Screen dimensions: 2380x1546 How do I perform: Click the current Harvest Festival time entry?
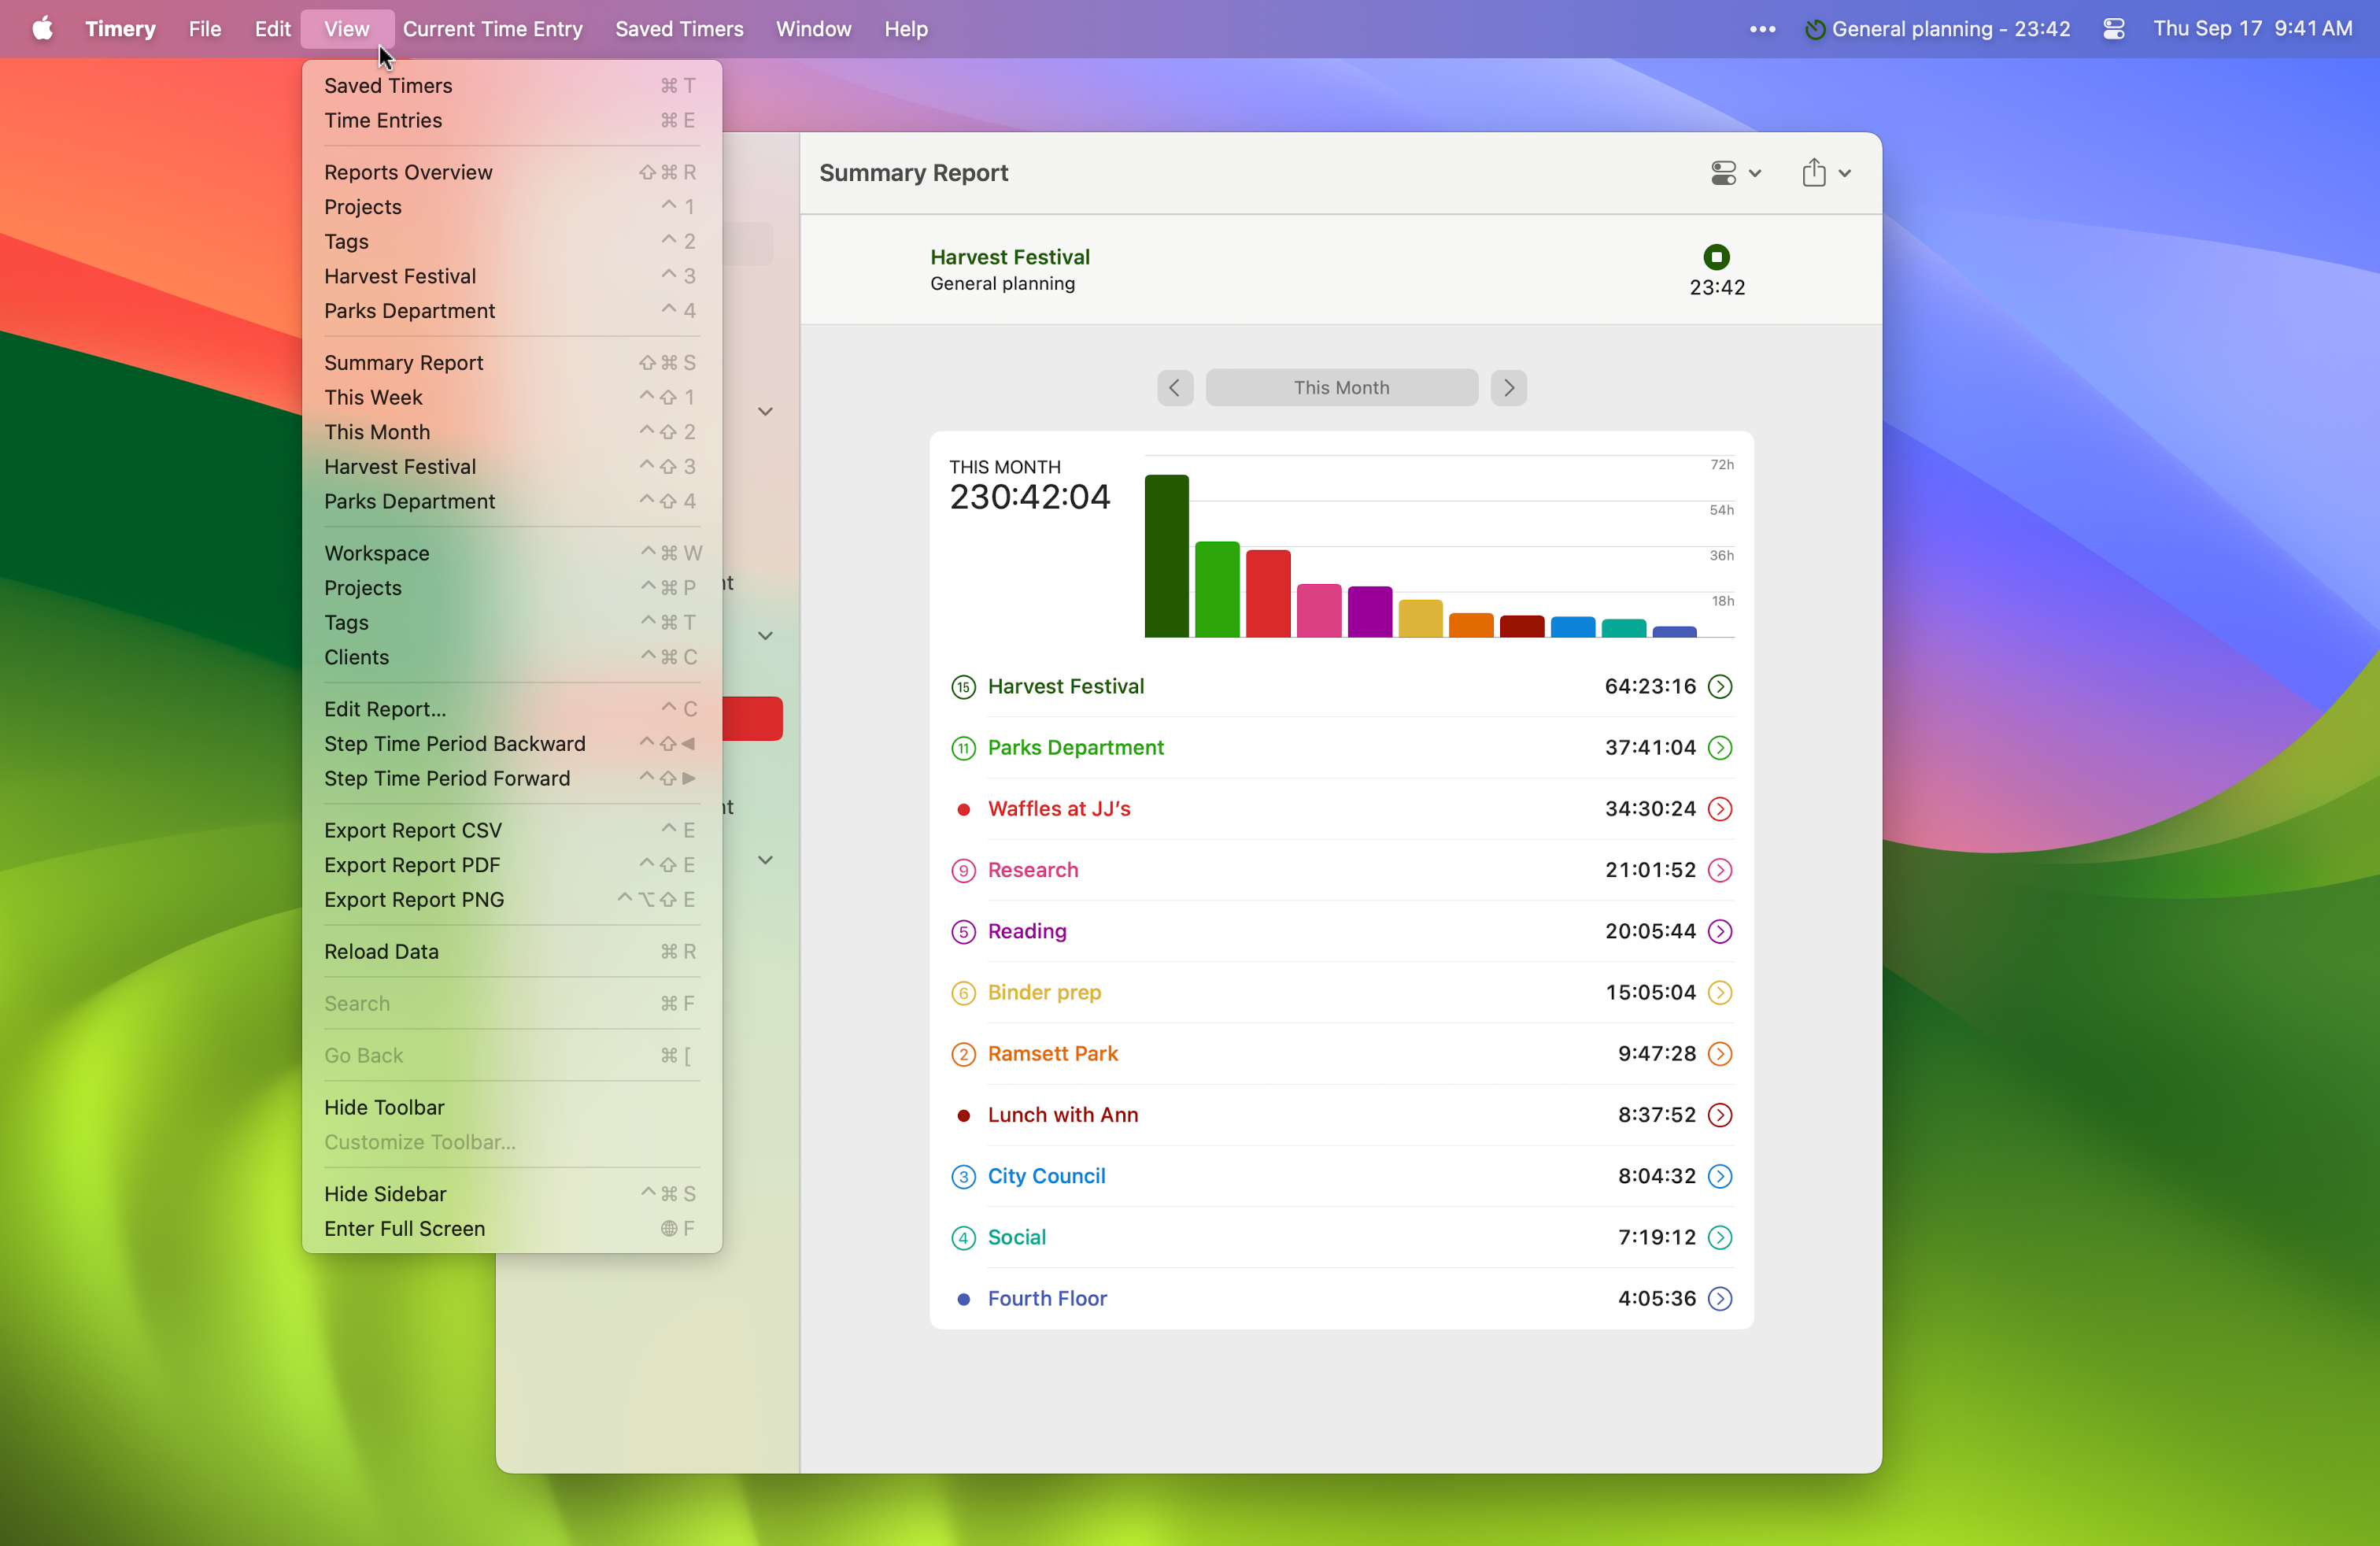1341,270
